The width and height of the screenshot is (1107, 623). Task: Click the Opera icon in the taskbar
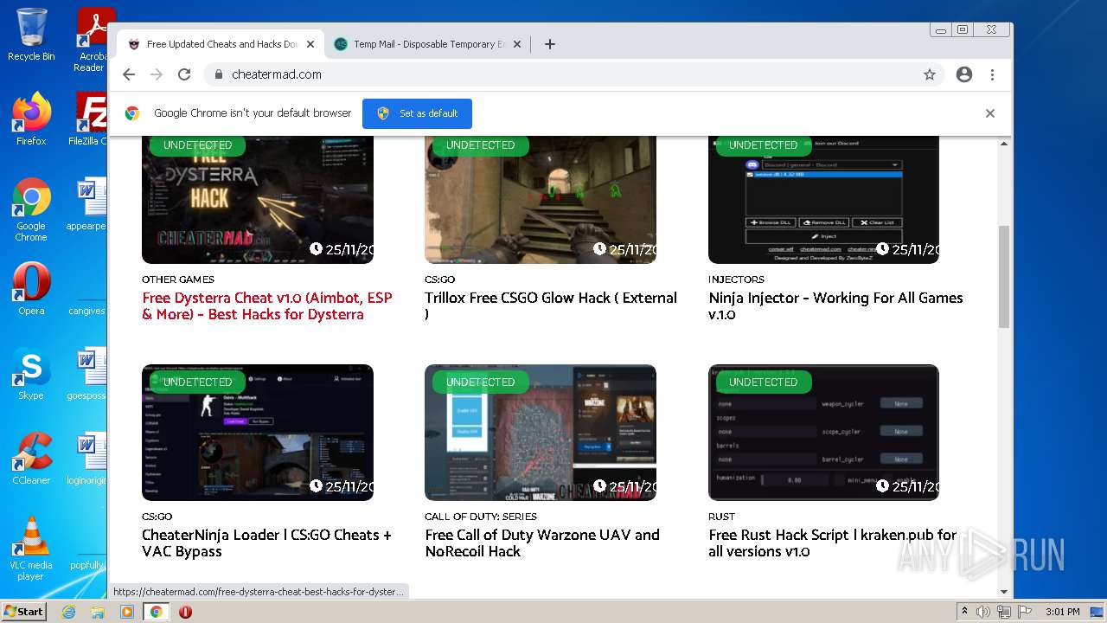point(185,612)
